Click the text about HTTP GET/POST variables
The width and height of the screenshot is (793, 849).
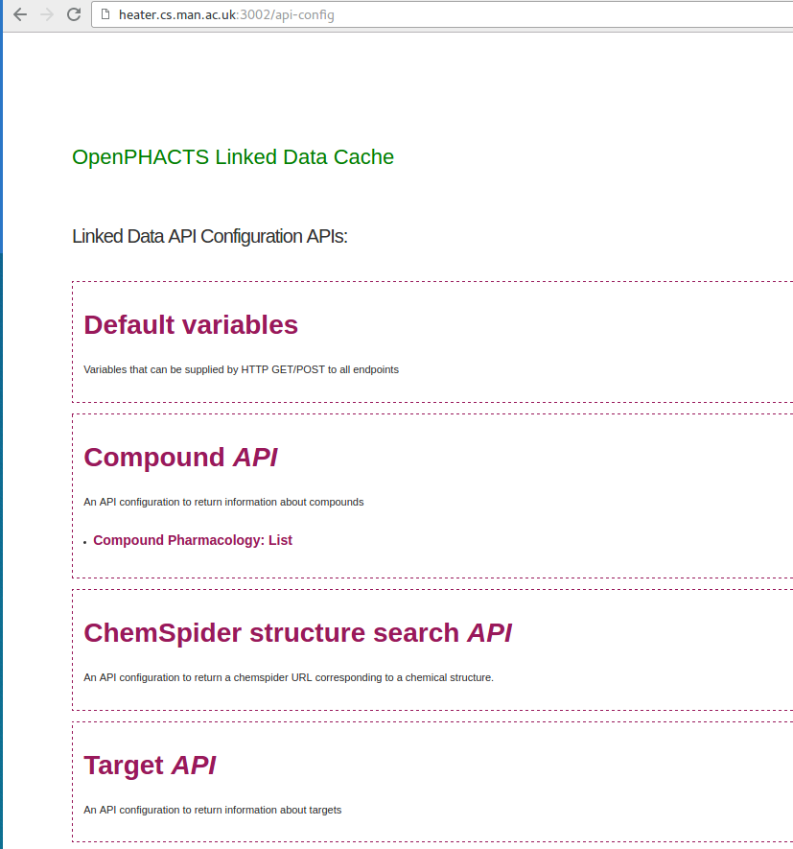pyautogui.click(x=241, y=369)
